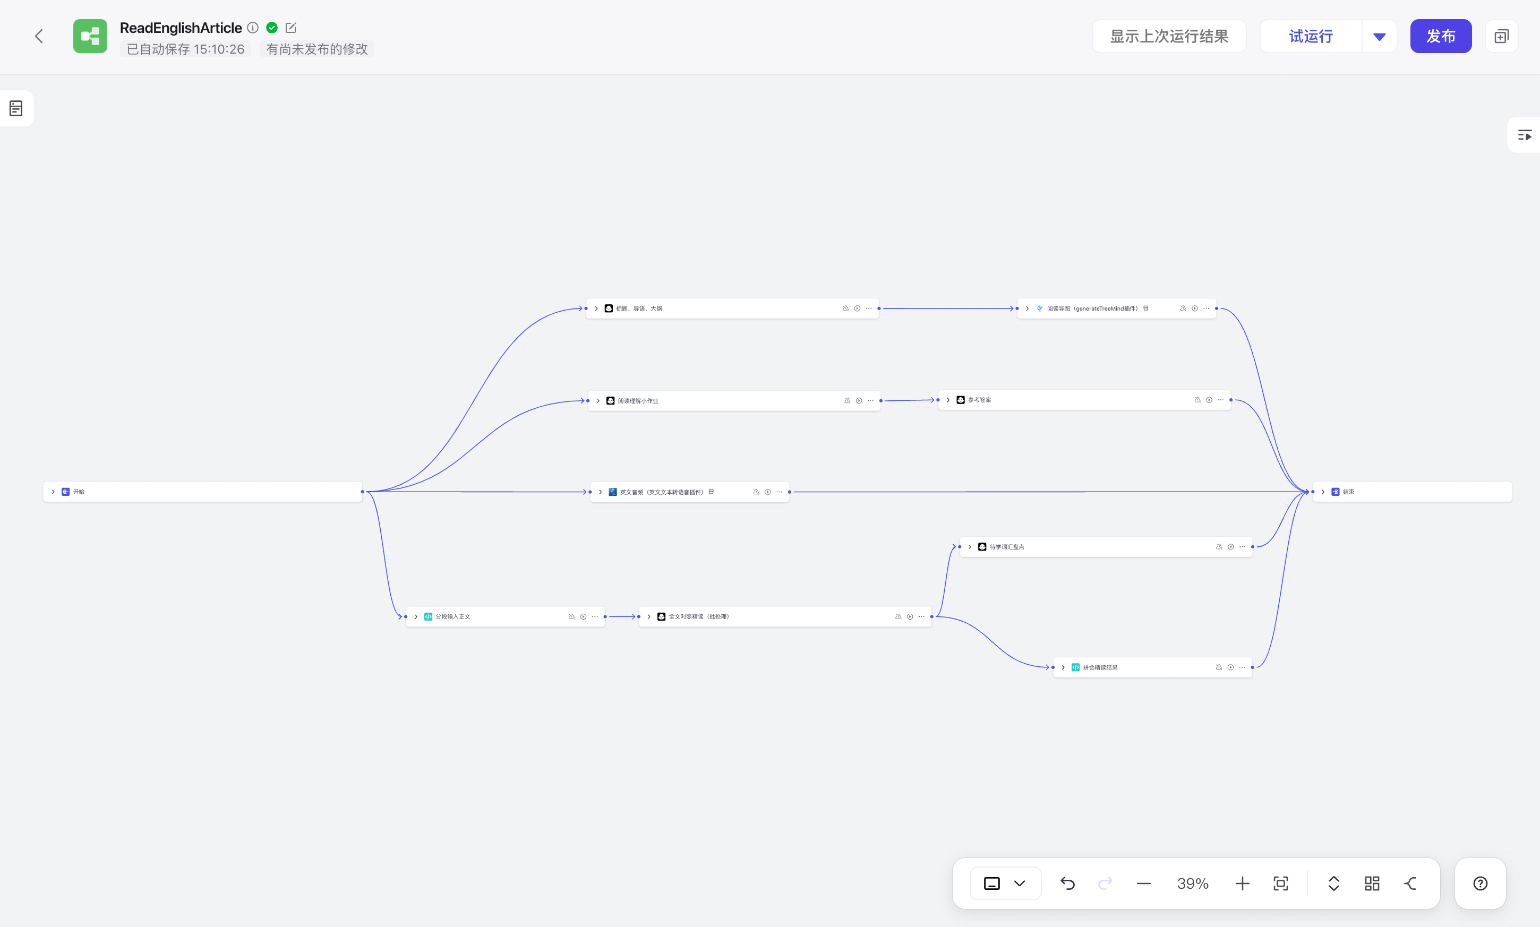
Task: Click the auto-layout grid icon
Action: click(x=1371, y=883)
